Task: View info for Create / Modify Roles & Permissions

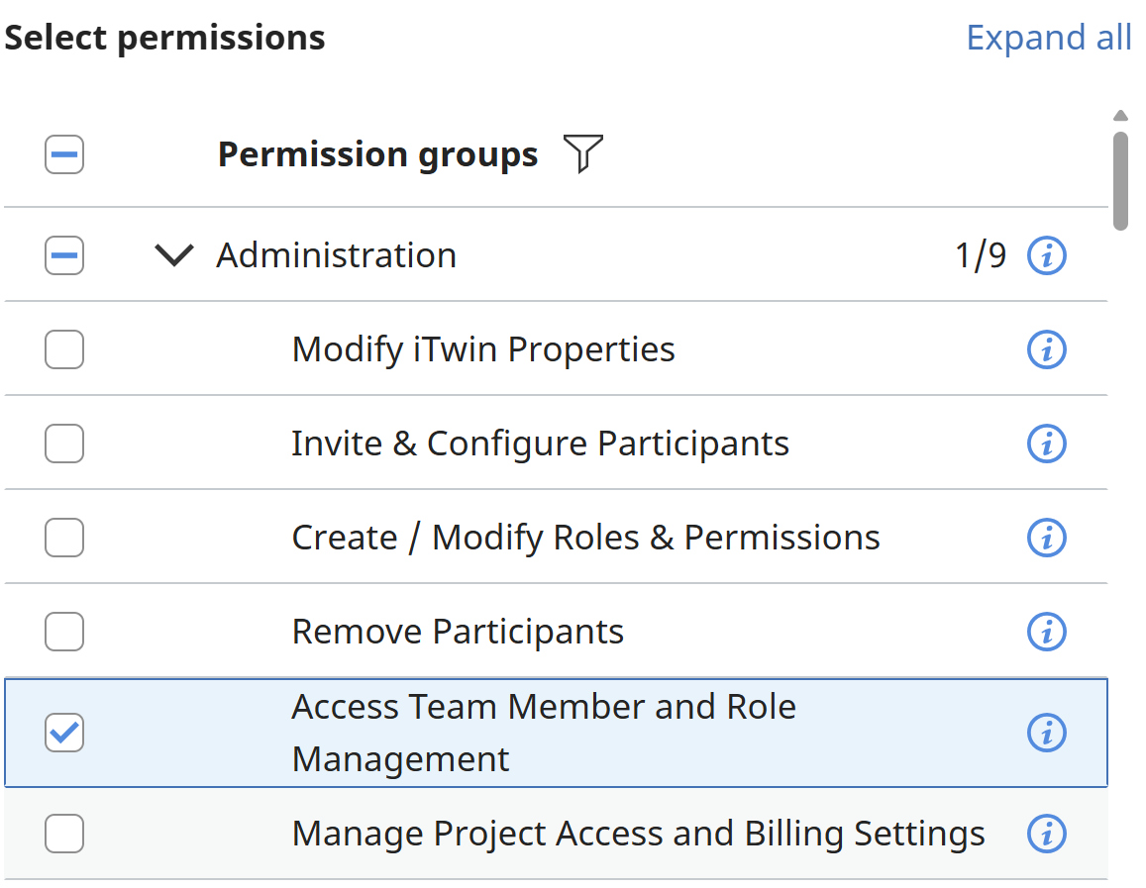Action: click(x=1046, y=538)
